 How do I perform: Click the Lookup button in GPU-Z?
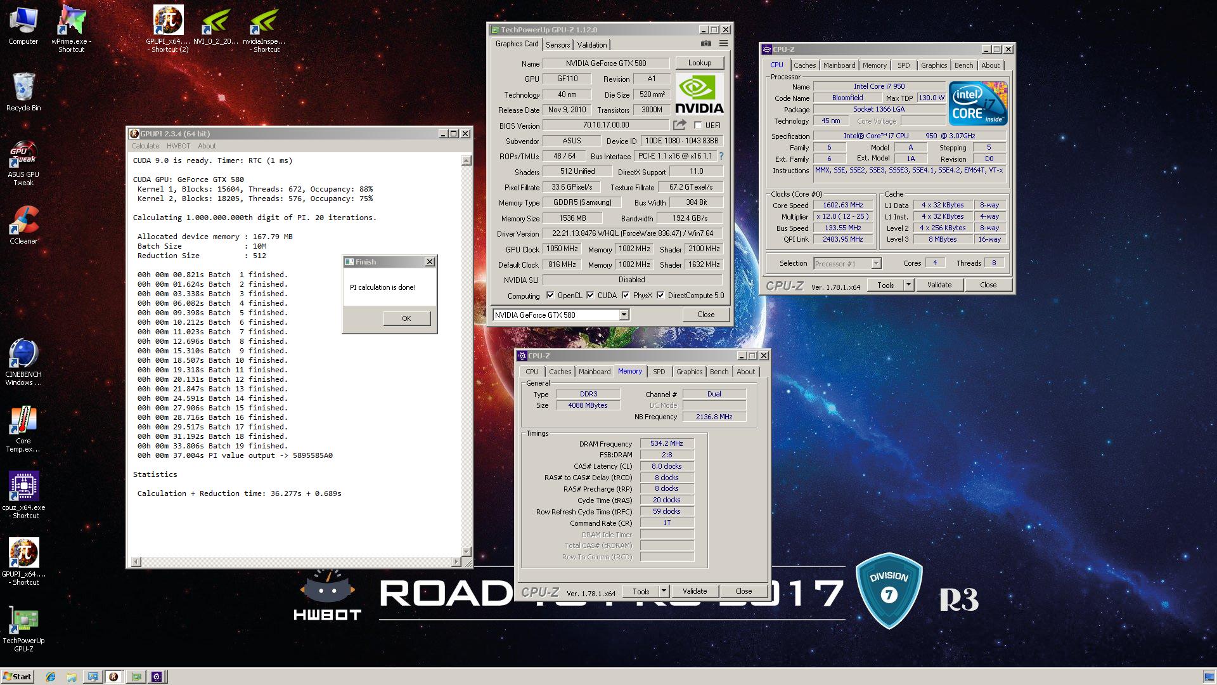tap(700, 63)
